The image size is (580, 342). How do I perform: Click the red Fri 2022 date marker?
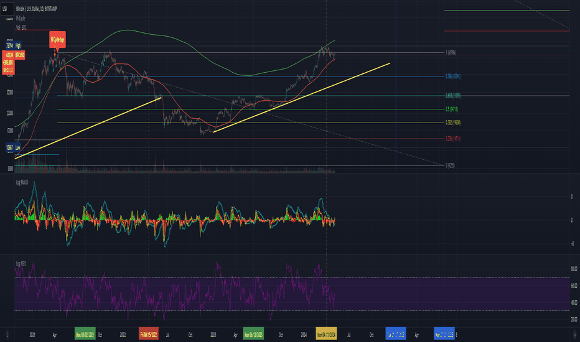tap(149, 335)
